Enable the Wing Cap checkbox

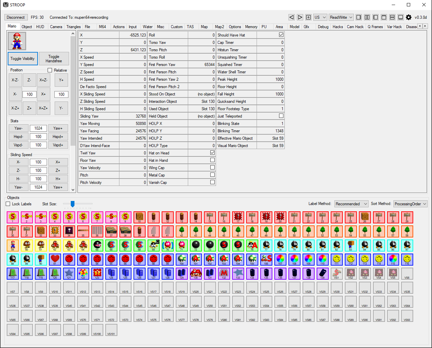coord(212,167)
